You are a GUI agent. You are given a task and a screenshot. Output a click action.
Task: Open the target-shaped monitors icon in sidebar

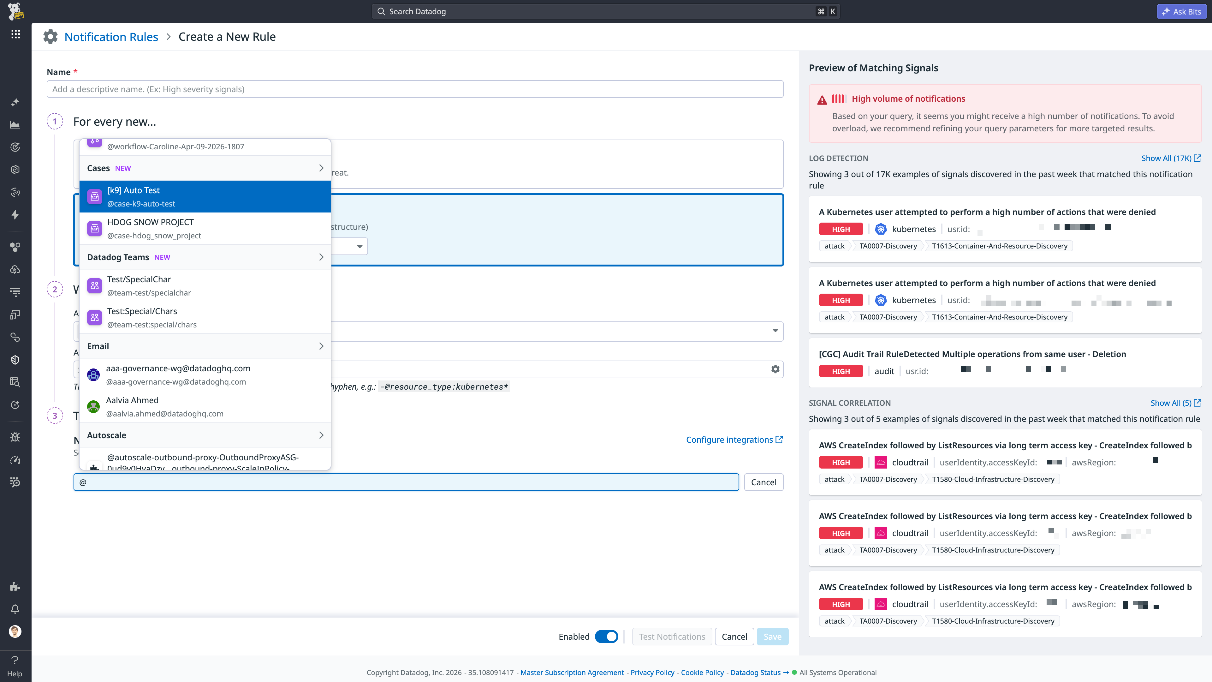(x=15, y=147)
